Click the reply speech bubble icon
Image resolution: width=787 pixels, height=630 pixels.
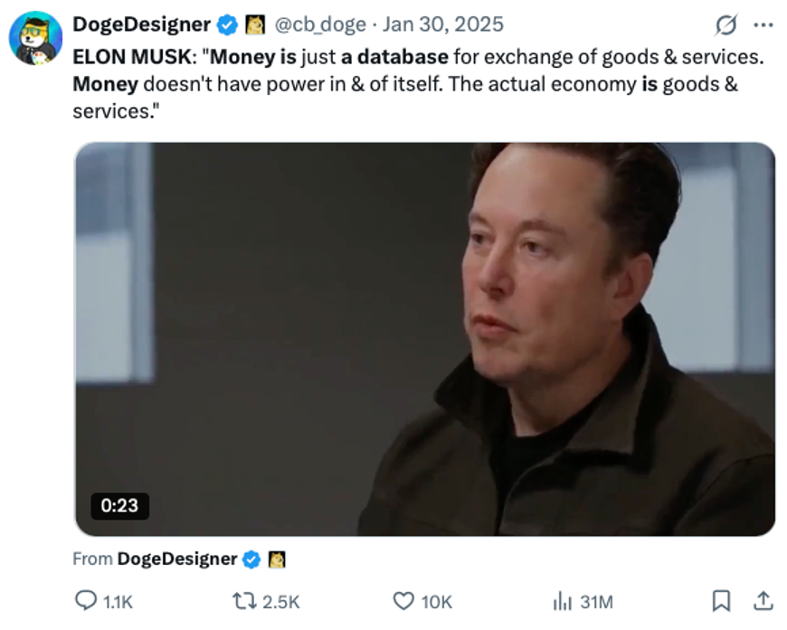pyautogui.click(x=86, y=600)
